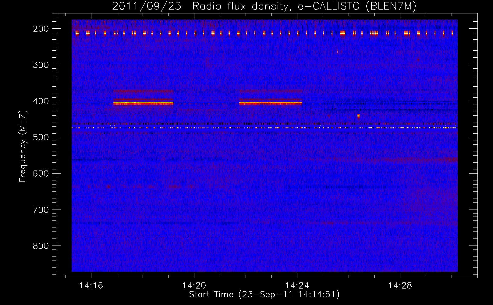
Task: Click the "Start Time (23-Sep-11 14:14:51)" label
Action: [264, 295]
